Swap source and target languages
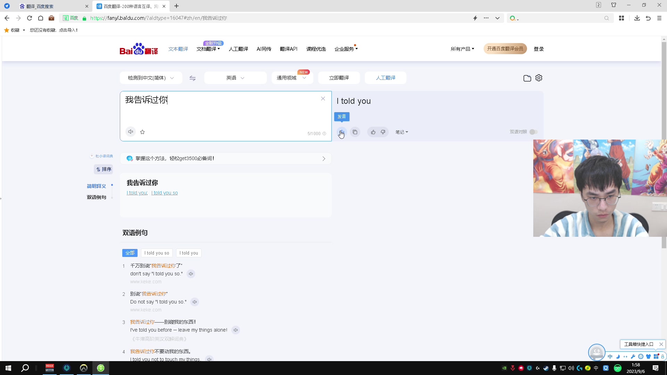The height and width of the screenshot is (375, 667). coord(192,78)
